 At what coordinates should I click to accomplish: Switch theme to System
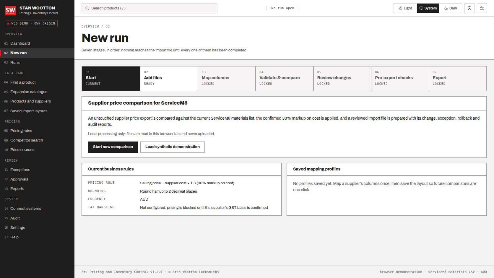(x=428, y=8)
